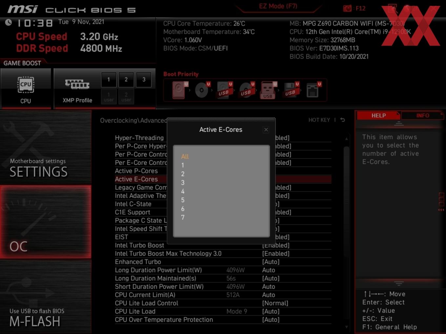The width and height of the screenshot is (446, 334).
Task: Open the OC overclocking section
Action: pos(46,222)
